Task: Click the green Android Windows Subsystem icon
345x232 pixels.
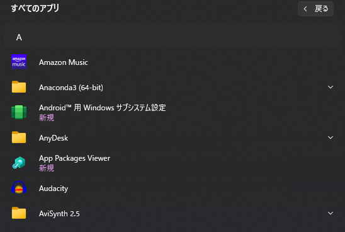Action: coord(19,112)
